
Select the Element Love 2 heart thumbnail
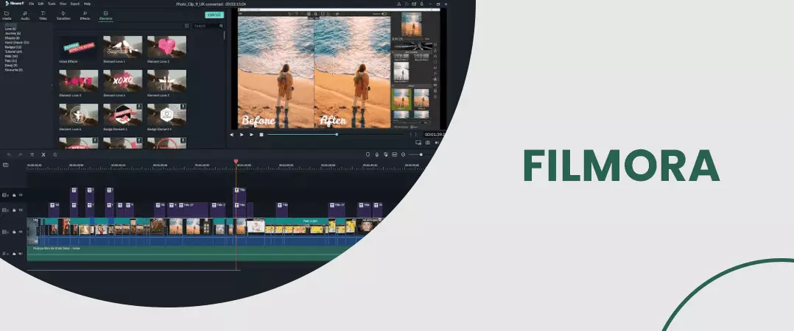[x=166, y=47]
